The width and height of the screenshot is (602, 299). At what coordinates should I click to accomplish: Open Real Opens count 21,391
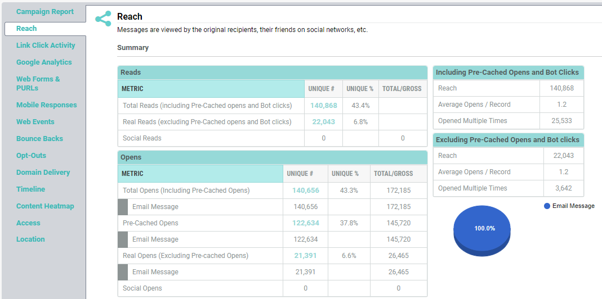click(305, 256)
